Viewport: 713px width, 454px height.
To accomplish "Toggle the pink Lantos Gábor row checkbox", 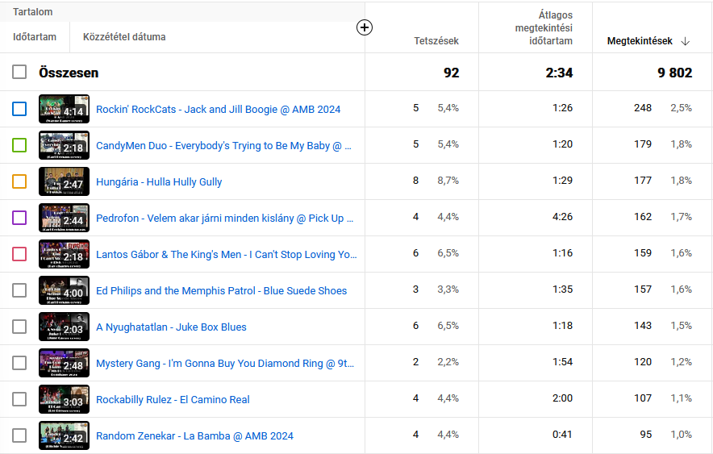I will click(x=19, y=254).
